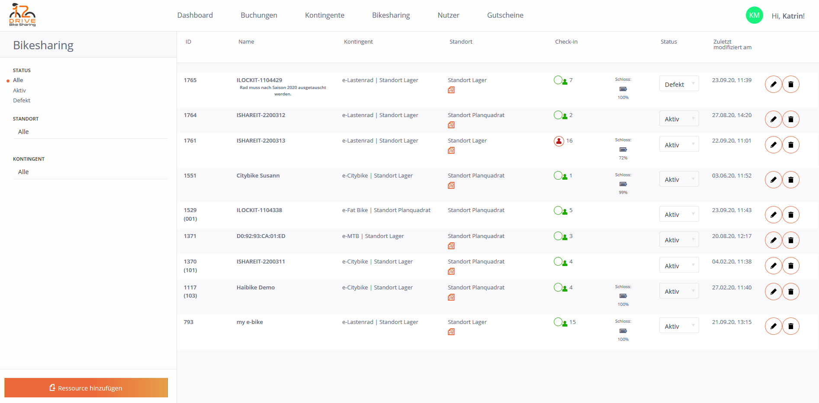Click the lock battery icon for Haibike Demo
Image resolution: width=819 pixels, height=403 pixels.
pos(623,296)
